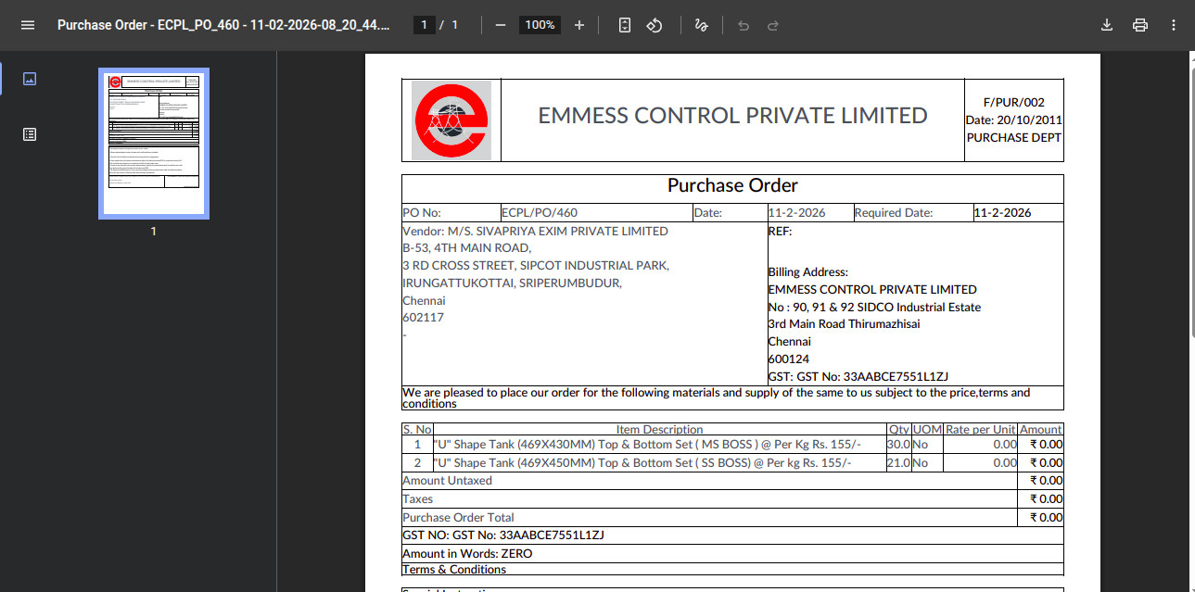Click the vertical scrollbar on the right
The image size is (1195, 592).
coord(1190,278)
